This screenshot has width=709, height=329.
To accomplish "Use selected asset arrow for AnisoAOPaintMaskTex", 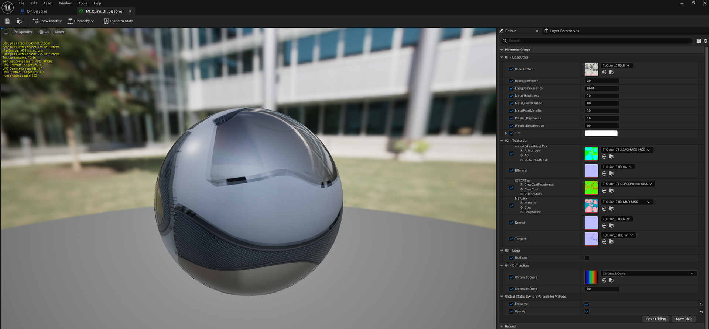I will [x=604, y=157].
